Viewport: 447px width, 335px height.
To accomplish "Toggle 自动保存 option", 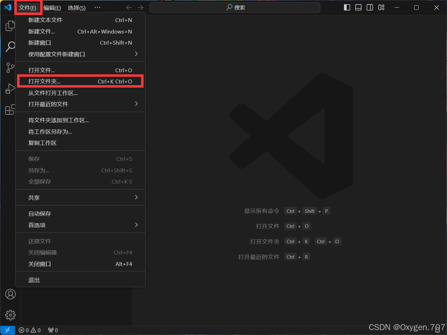I will point(80,214).
